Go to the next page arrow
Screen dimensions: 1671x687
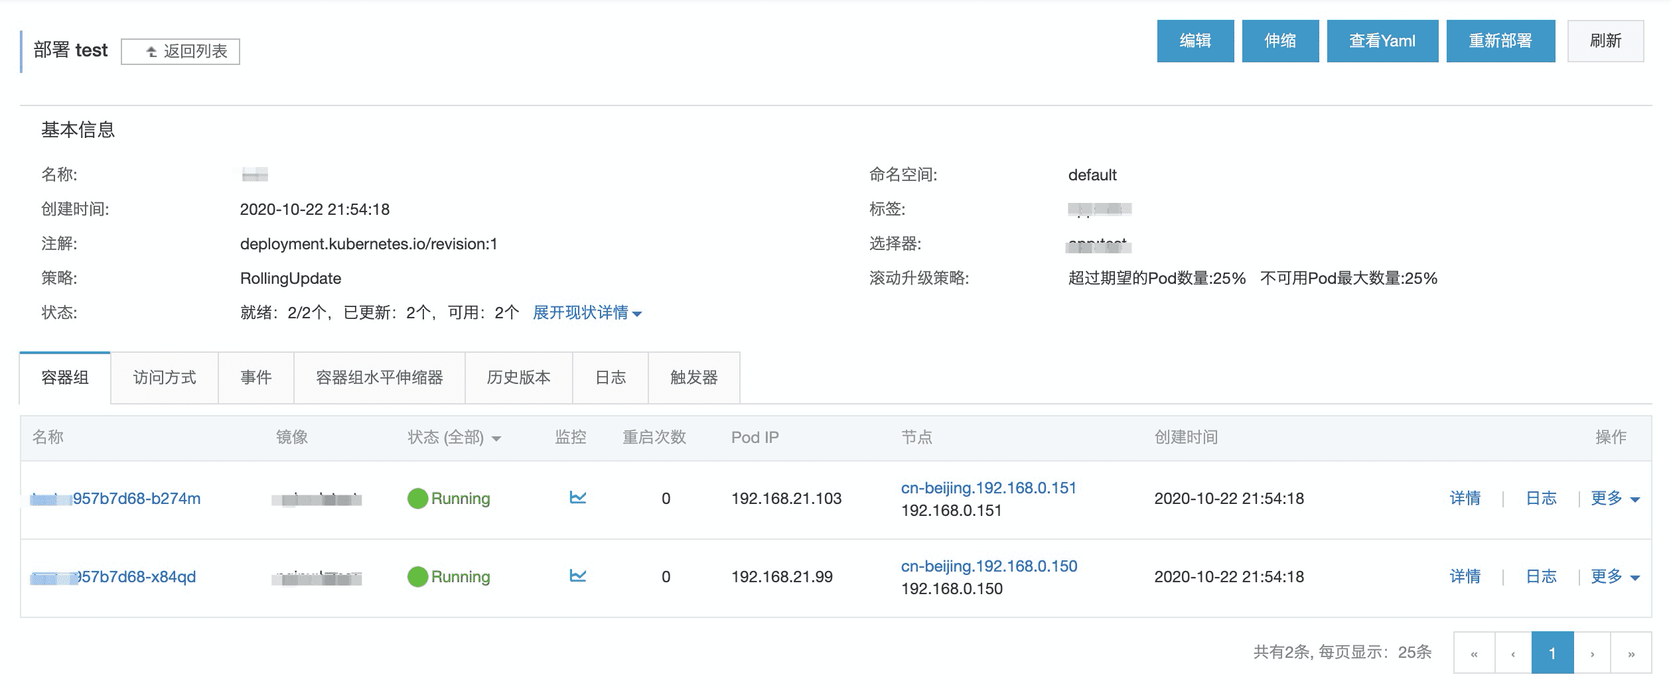point(1592,653)
